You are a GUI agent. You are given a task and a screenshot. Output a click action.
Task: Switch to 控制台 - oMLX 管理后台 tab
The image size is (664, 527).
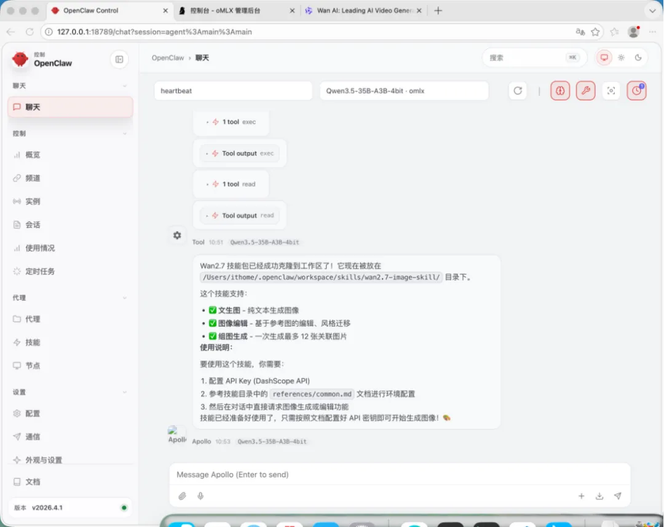click(x=237, y=10)
